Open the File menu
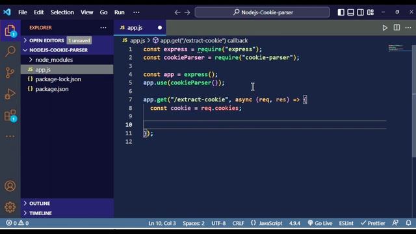The height and width of the screenshot is (234, 416). pos(23,12)
